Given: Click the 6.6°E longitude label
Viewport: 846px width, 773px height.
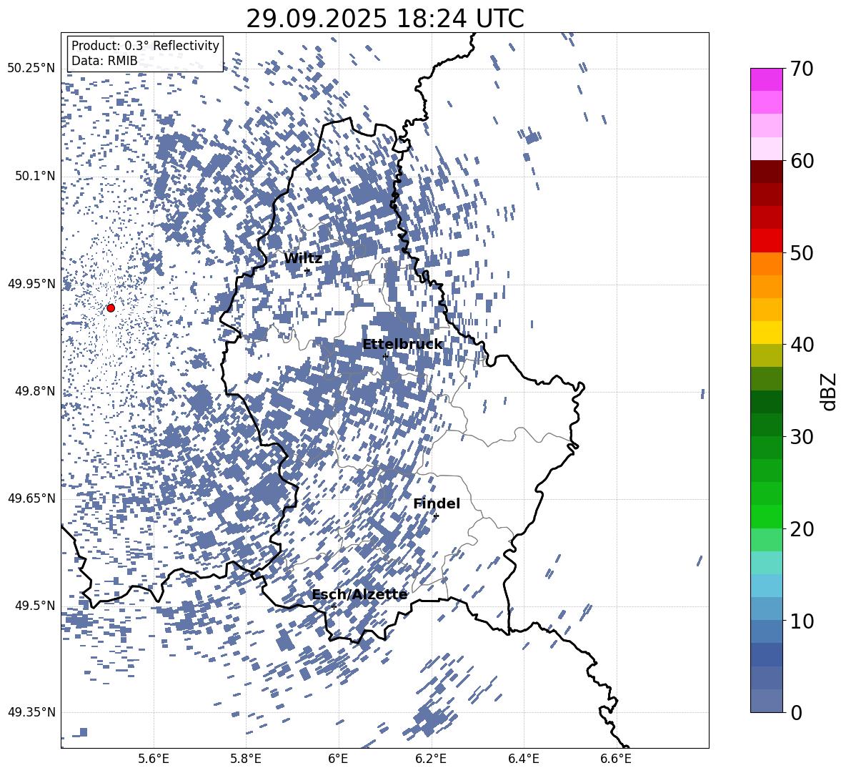Looking at the screenshot, I should point(616,759).
